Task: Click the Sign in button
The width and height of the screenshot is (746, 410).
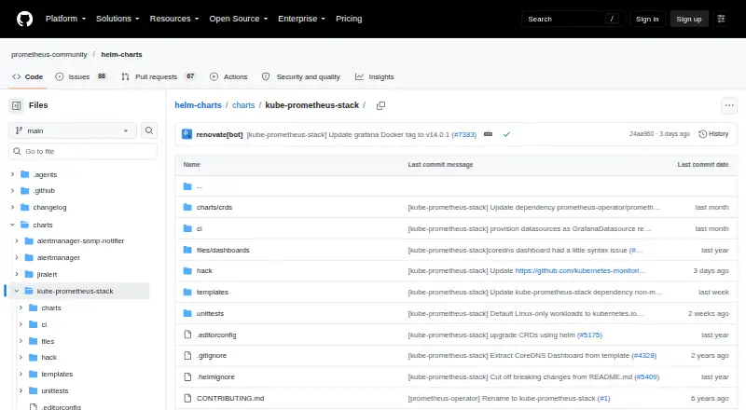Action: coord(647,19)
